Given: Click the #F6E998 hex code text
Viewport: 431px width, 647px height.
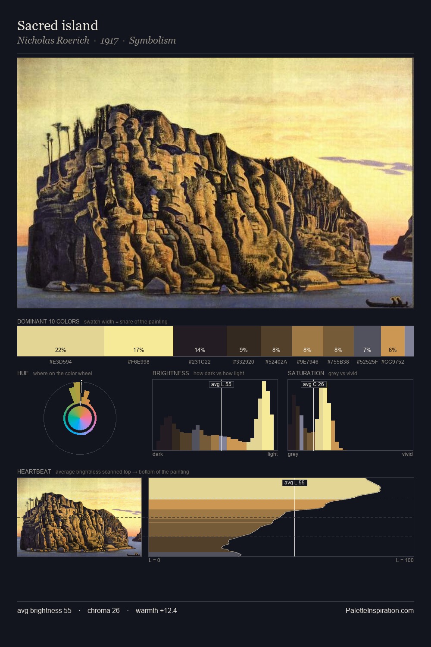Looking at the screenshot, I should coord(139,362).
